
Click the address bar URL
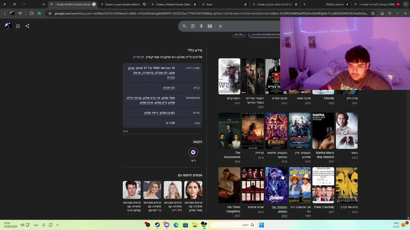(x=211, y=13)
